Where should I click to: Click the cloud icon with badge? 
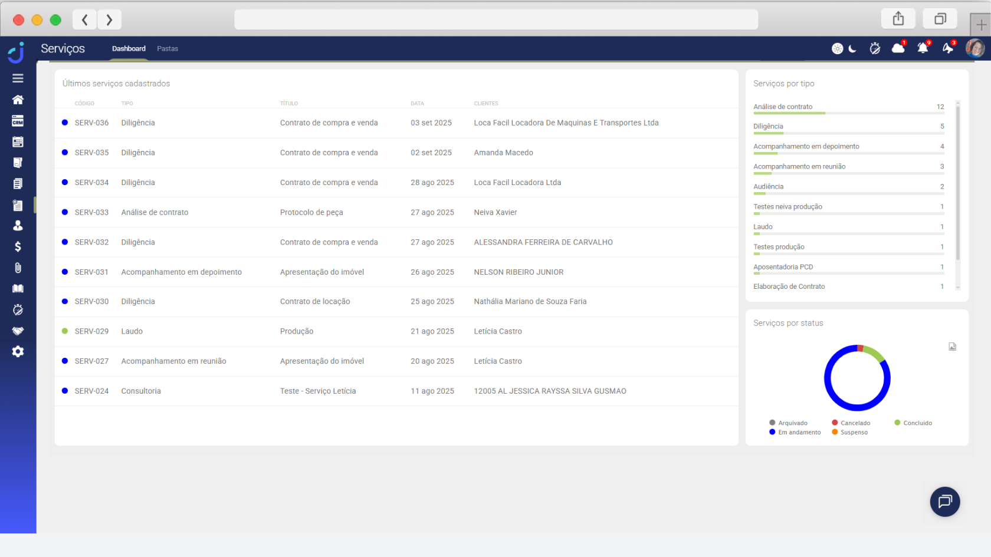pos(898,48)
